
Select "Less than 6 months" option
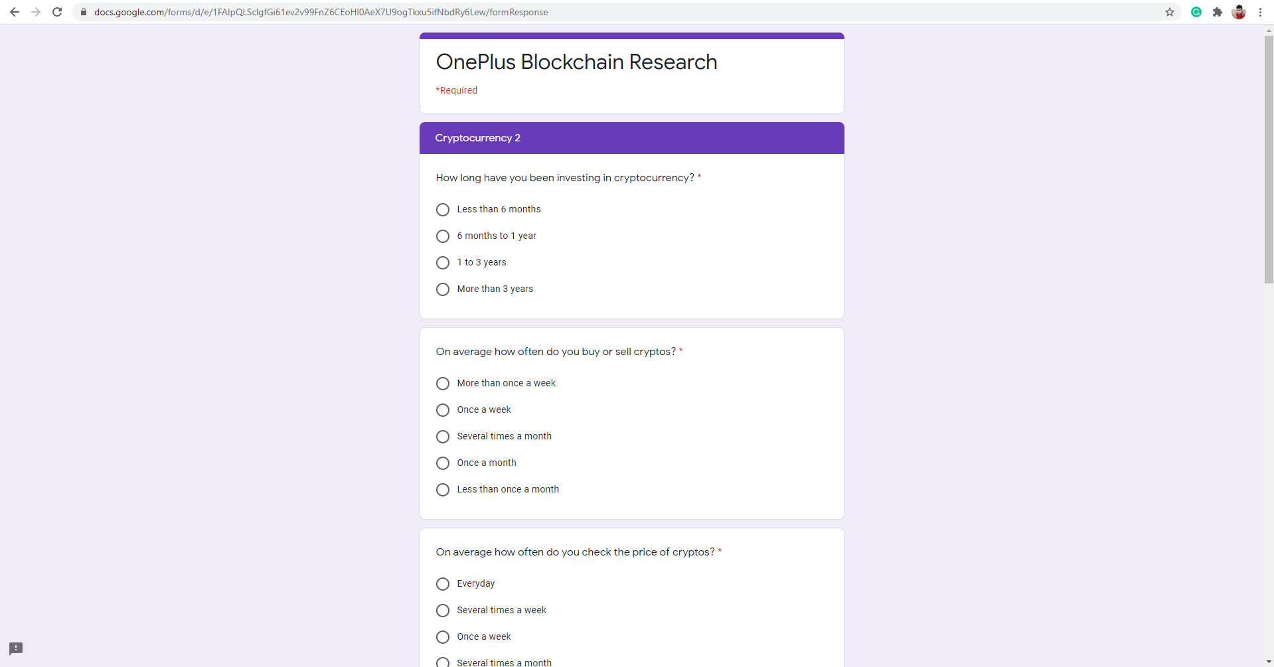(x=443, y=210)
